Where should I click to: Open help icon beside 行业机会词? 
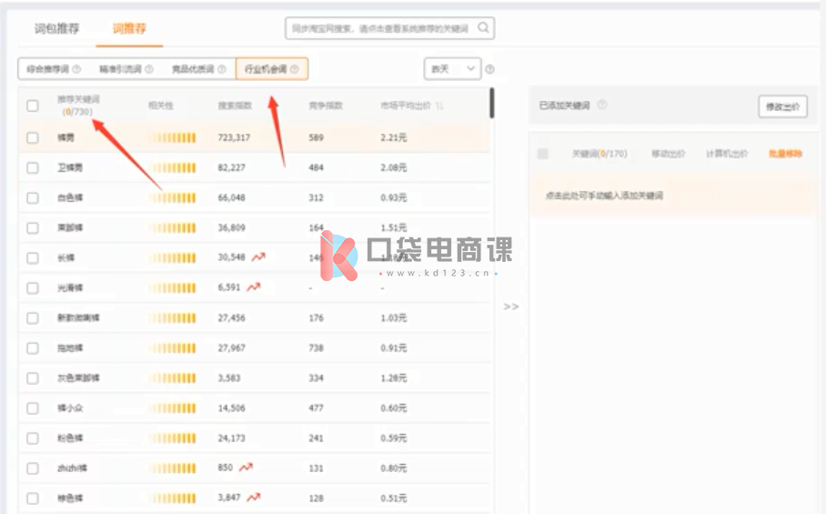click(295, 69)
